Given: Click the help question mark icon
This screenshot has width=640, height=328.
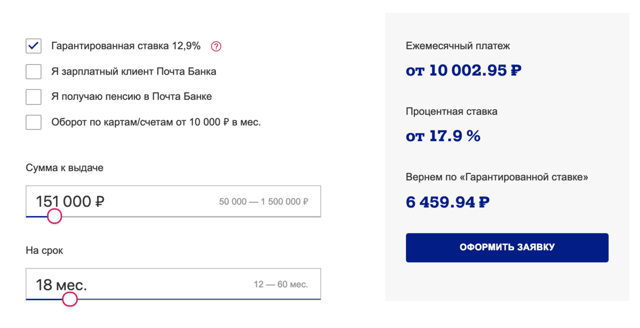Looking at the screenshot, I should coord(216,46).
